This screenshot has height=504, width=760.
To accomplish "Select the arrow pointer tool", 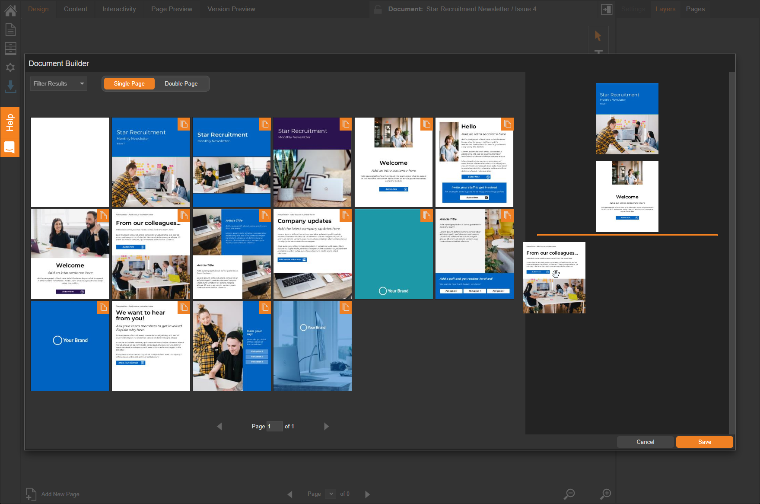I will (598, 36).
